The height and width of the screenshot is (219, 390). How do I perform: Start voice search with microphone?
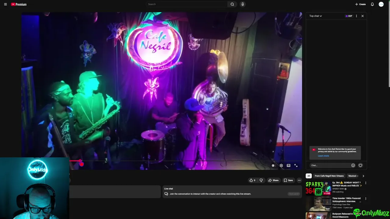point(243,4)
